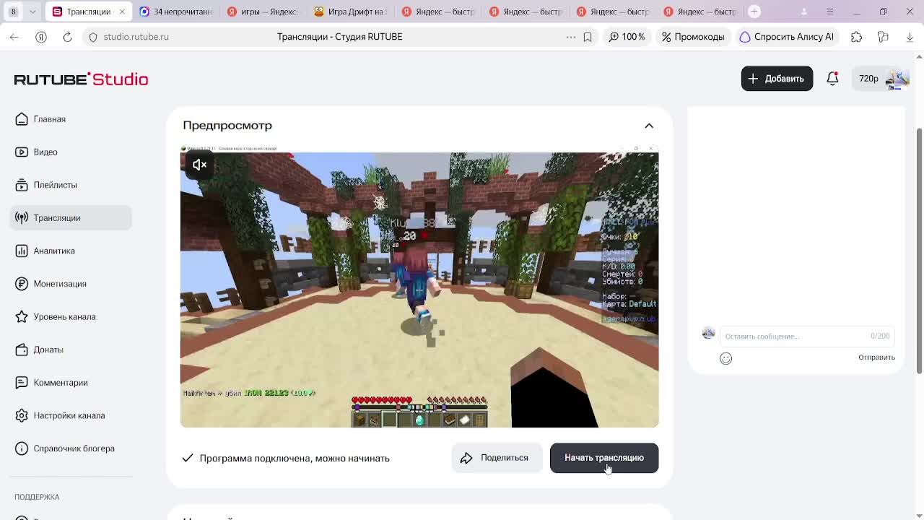Click the tab counter showing 8
The image size is (924, 520).
tap(13, 12)
